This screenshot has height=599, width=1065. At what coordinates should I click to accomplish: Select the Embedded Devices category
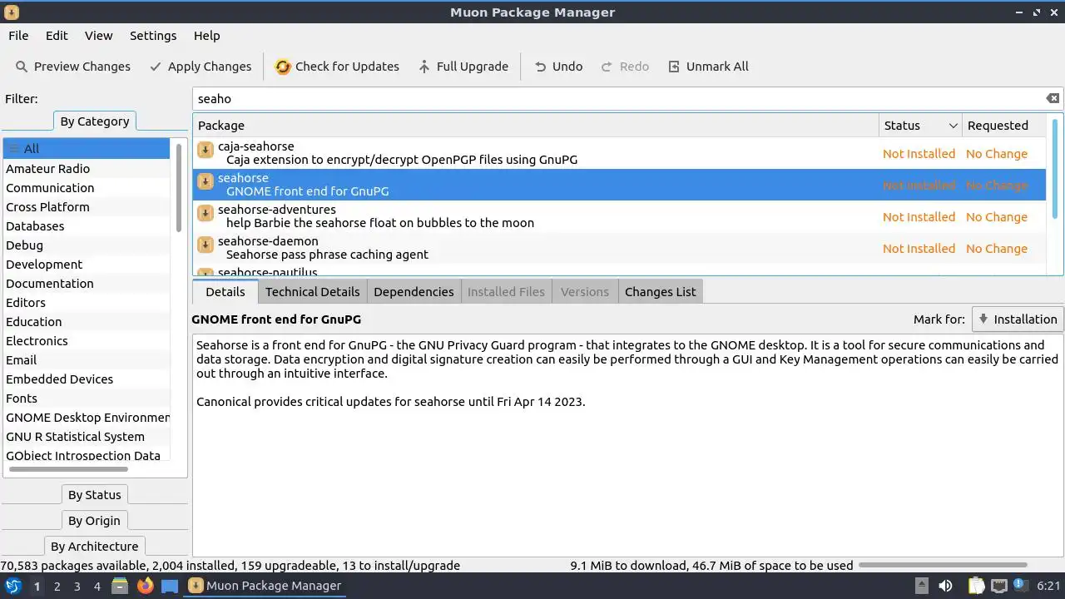tap(87, 379)
